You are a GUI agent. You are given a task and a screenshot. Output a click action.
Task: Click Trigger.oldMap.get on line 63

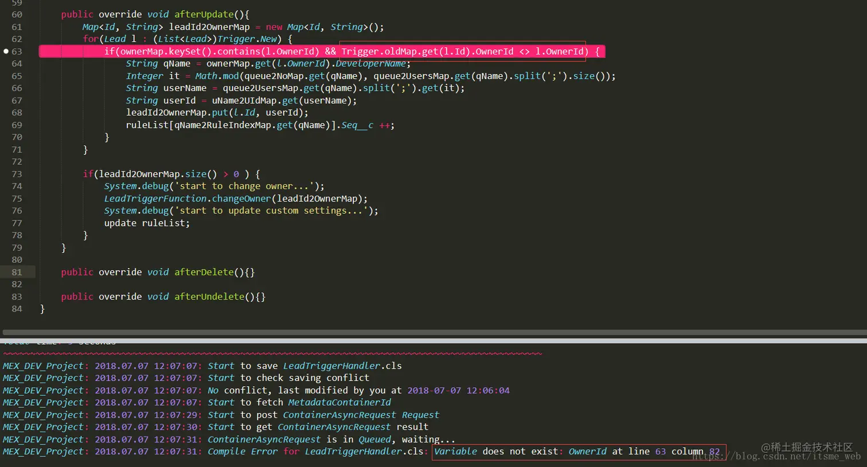click(x=389, y=52)
